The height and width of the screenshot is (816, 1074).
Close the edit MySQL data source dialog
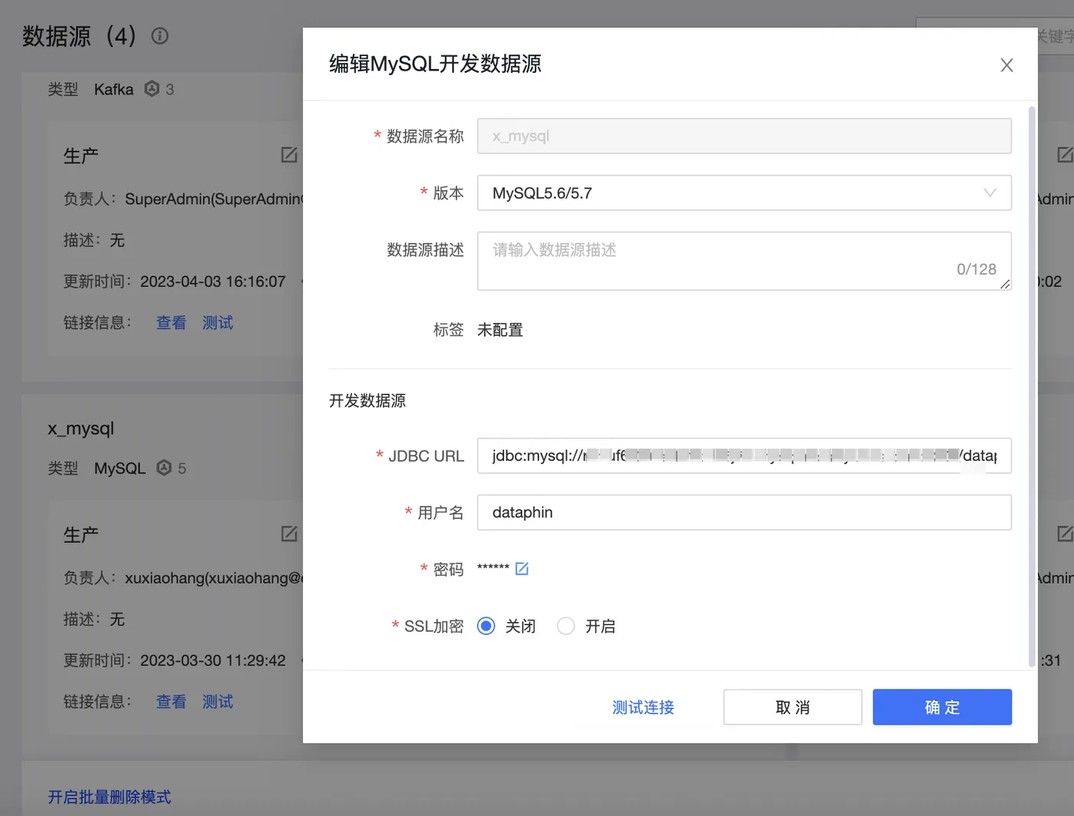click(1006, 65)
